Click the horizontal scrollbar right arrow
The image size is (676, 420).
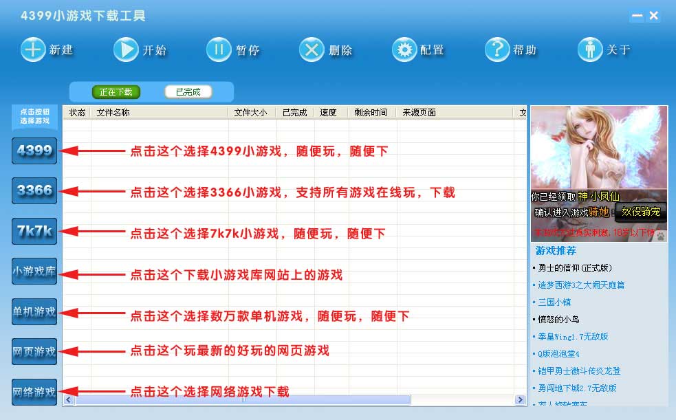[x=521, y=400]
